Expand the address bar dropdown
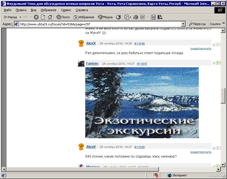This screenshot has height=179, width=227. click(183, 24)
